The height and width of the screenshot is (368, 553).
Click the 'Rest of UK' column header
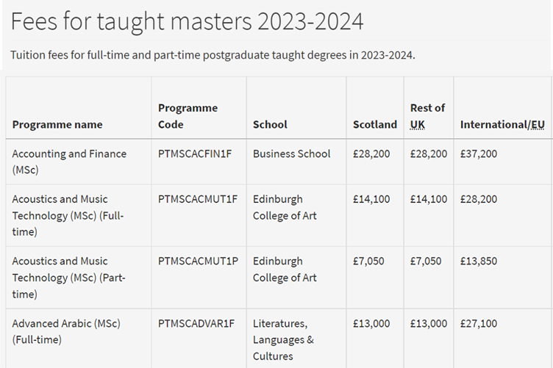pyautogui.click(x=427, y=116)
